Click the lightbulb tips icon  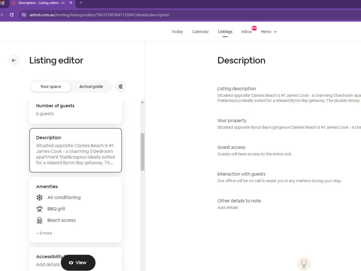pos(304,264)
